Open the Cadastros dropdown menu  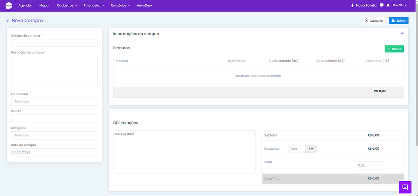pos(67,5)
